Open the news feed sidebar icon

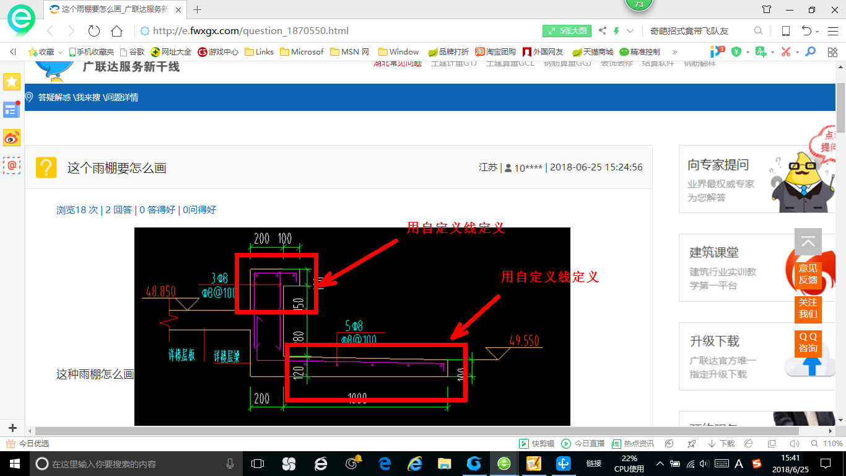(x=12, y=110)
